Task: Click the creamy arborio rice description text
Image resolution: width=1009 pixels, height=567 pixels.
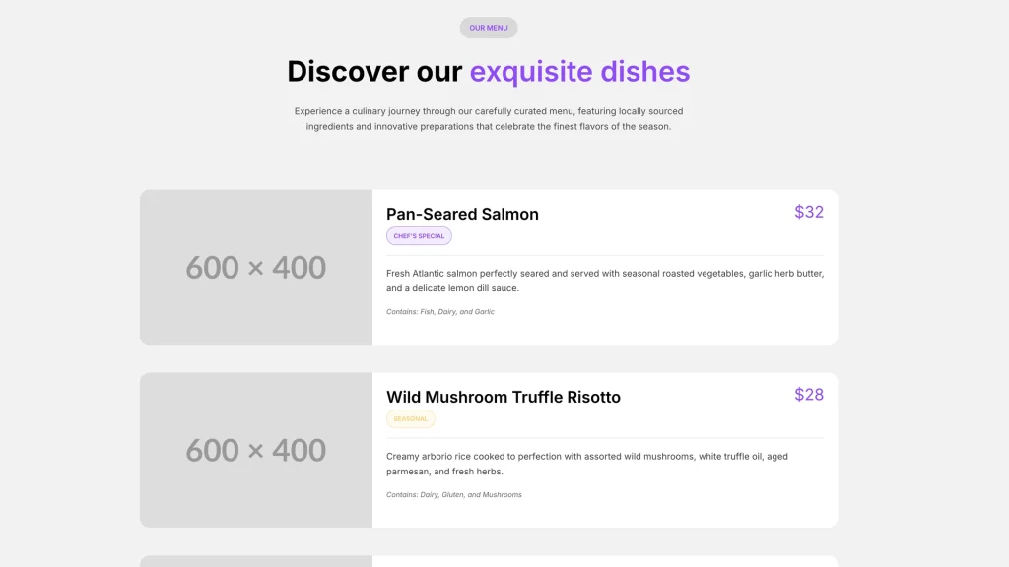Action: click(x=587, y=464)
